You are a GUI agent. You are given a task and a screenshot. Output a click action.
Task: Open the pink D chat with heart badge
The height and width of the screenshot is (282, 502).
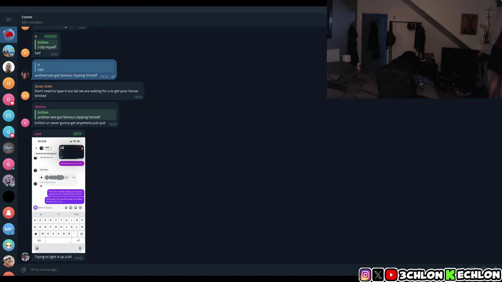pyautogui.click(x=9, y=99)
